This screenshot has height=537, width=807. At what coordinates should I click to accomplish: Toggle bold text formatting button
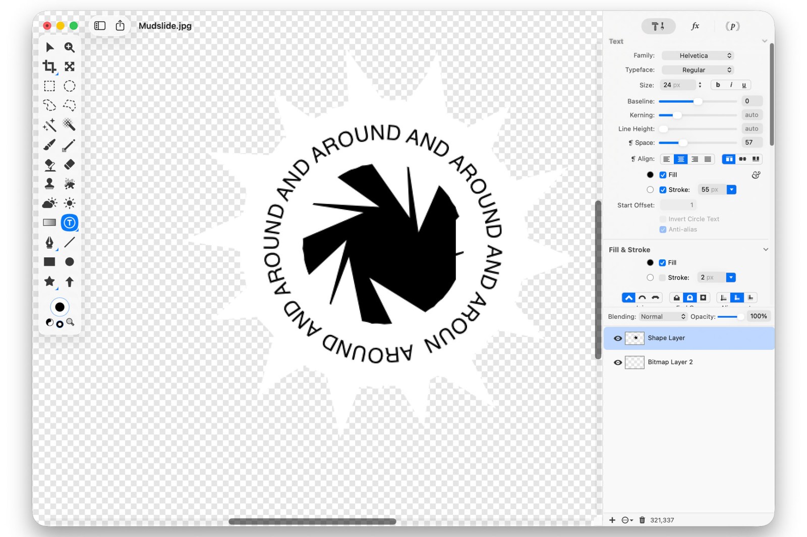[718, 85]
